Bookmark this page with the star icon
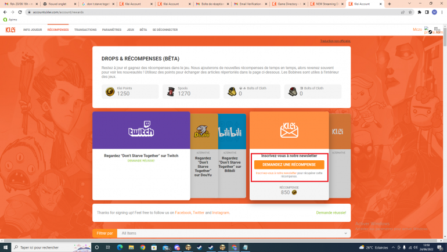 tap(410, 12)
